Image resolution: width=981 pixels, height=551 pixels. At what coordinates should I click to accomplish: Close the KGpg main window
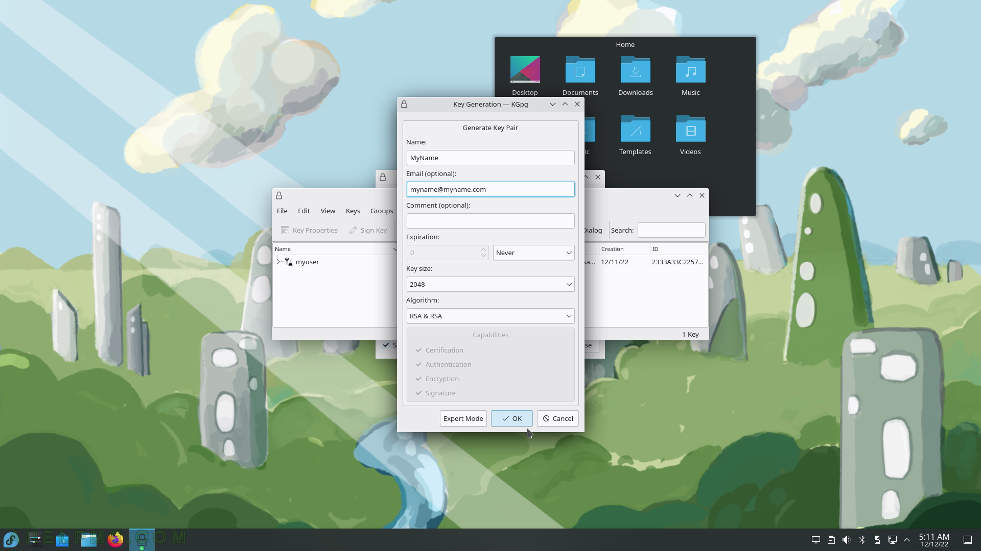coord(702,195)
